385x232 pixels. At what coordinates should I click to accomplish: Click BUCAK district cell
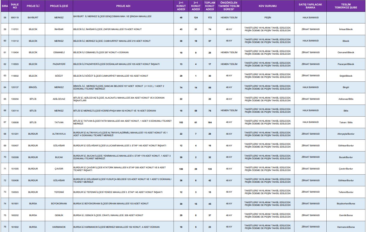point(59,157)
